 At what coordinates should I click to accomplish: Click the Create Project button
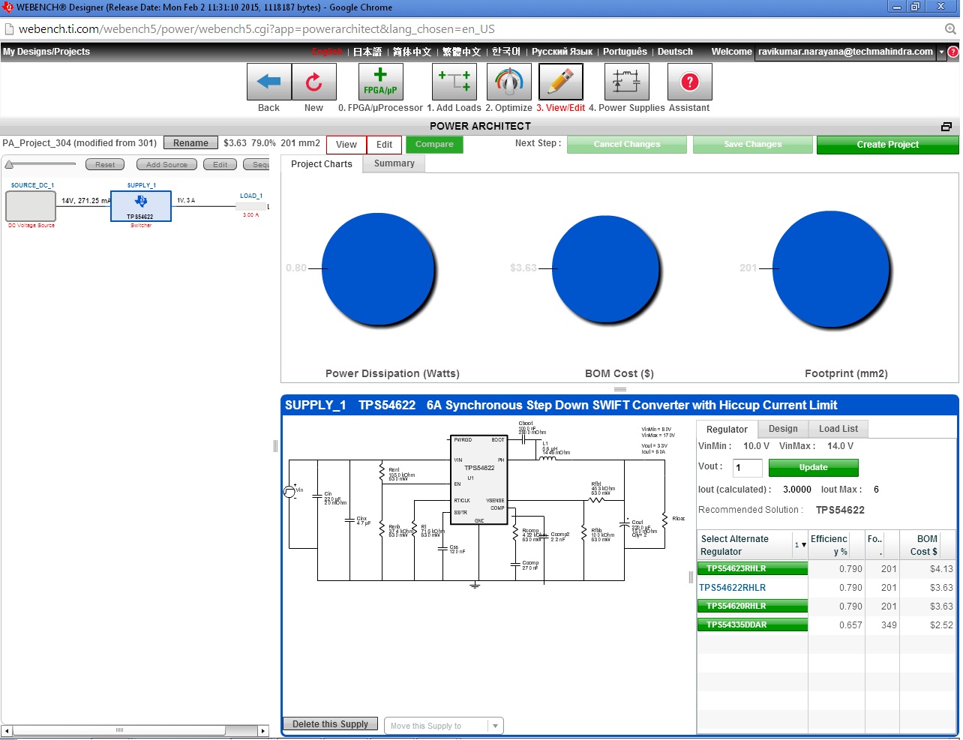coord(888,145)
